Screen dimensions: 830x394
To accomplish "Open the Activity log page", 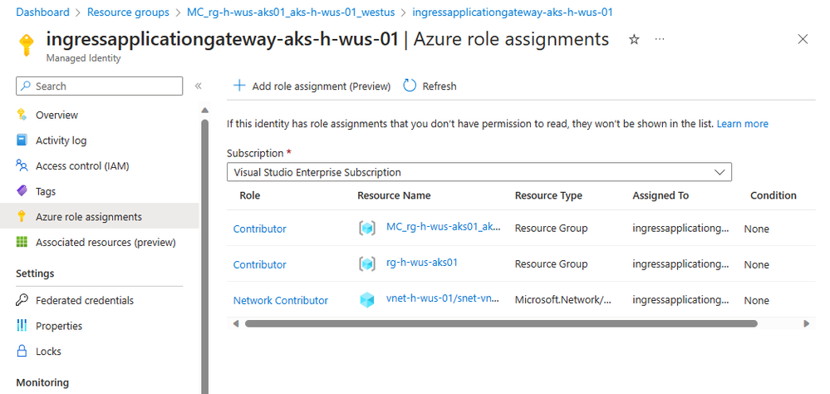I will (61, 140).
